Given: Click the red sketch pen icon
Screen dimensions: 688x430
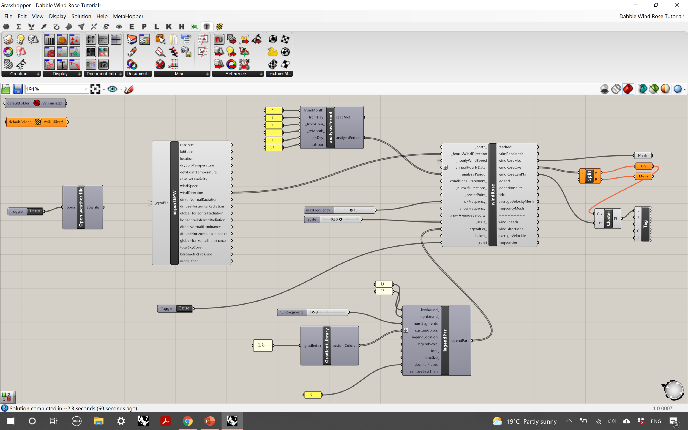Looking at the screenshot, I should coord(129,89).
